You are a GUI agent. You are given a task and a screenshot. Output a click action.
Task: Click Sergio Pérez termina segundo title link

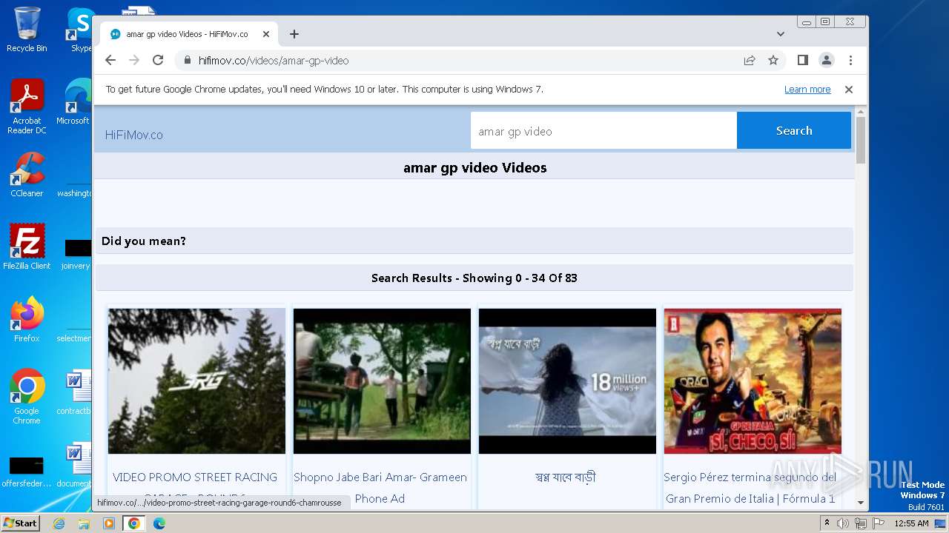click(x=750, y=488)
